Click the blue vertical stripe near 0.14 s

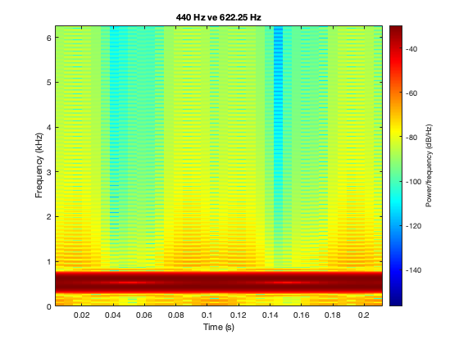coord(278,132)
